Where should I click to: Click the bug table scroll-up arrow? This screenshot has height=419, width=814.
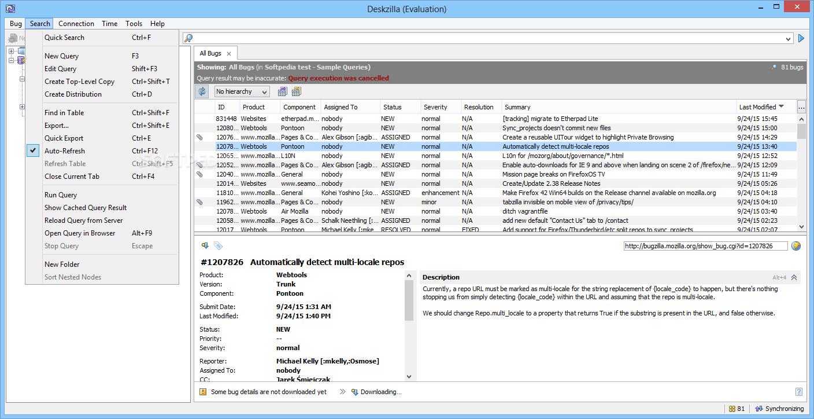click(x=801, y=119)
